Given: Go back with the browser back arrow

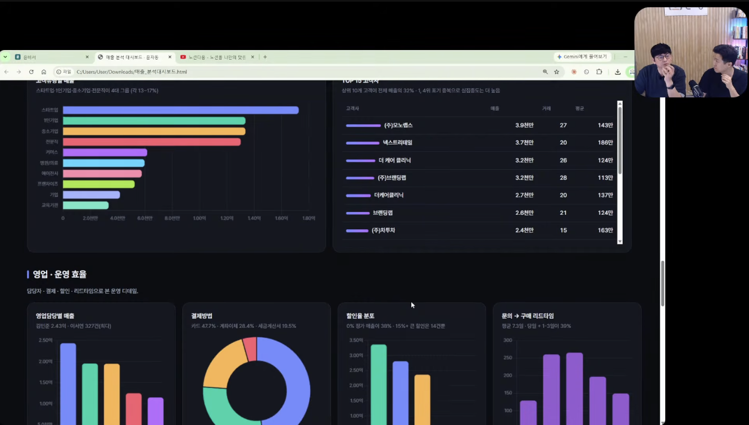Looking at the screenshot, I should pyautogui.click(x=7, y=72).
